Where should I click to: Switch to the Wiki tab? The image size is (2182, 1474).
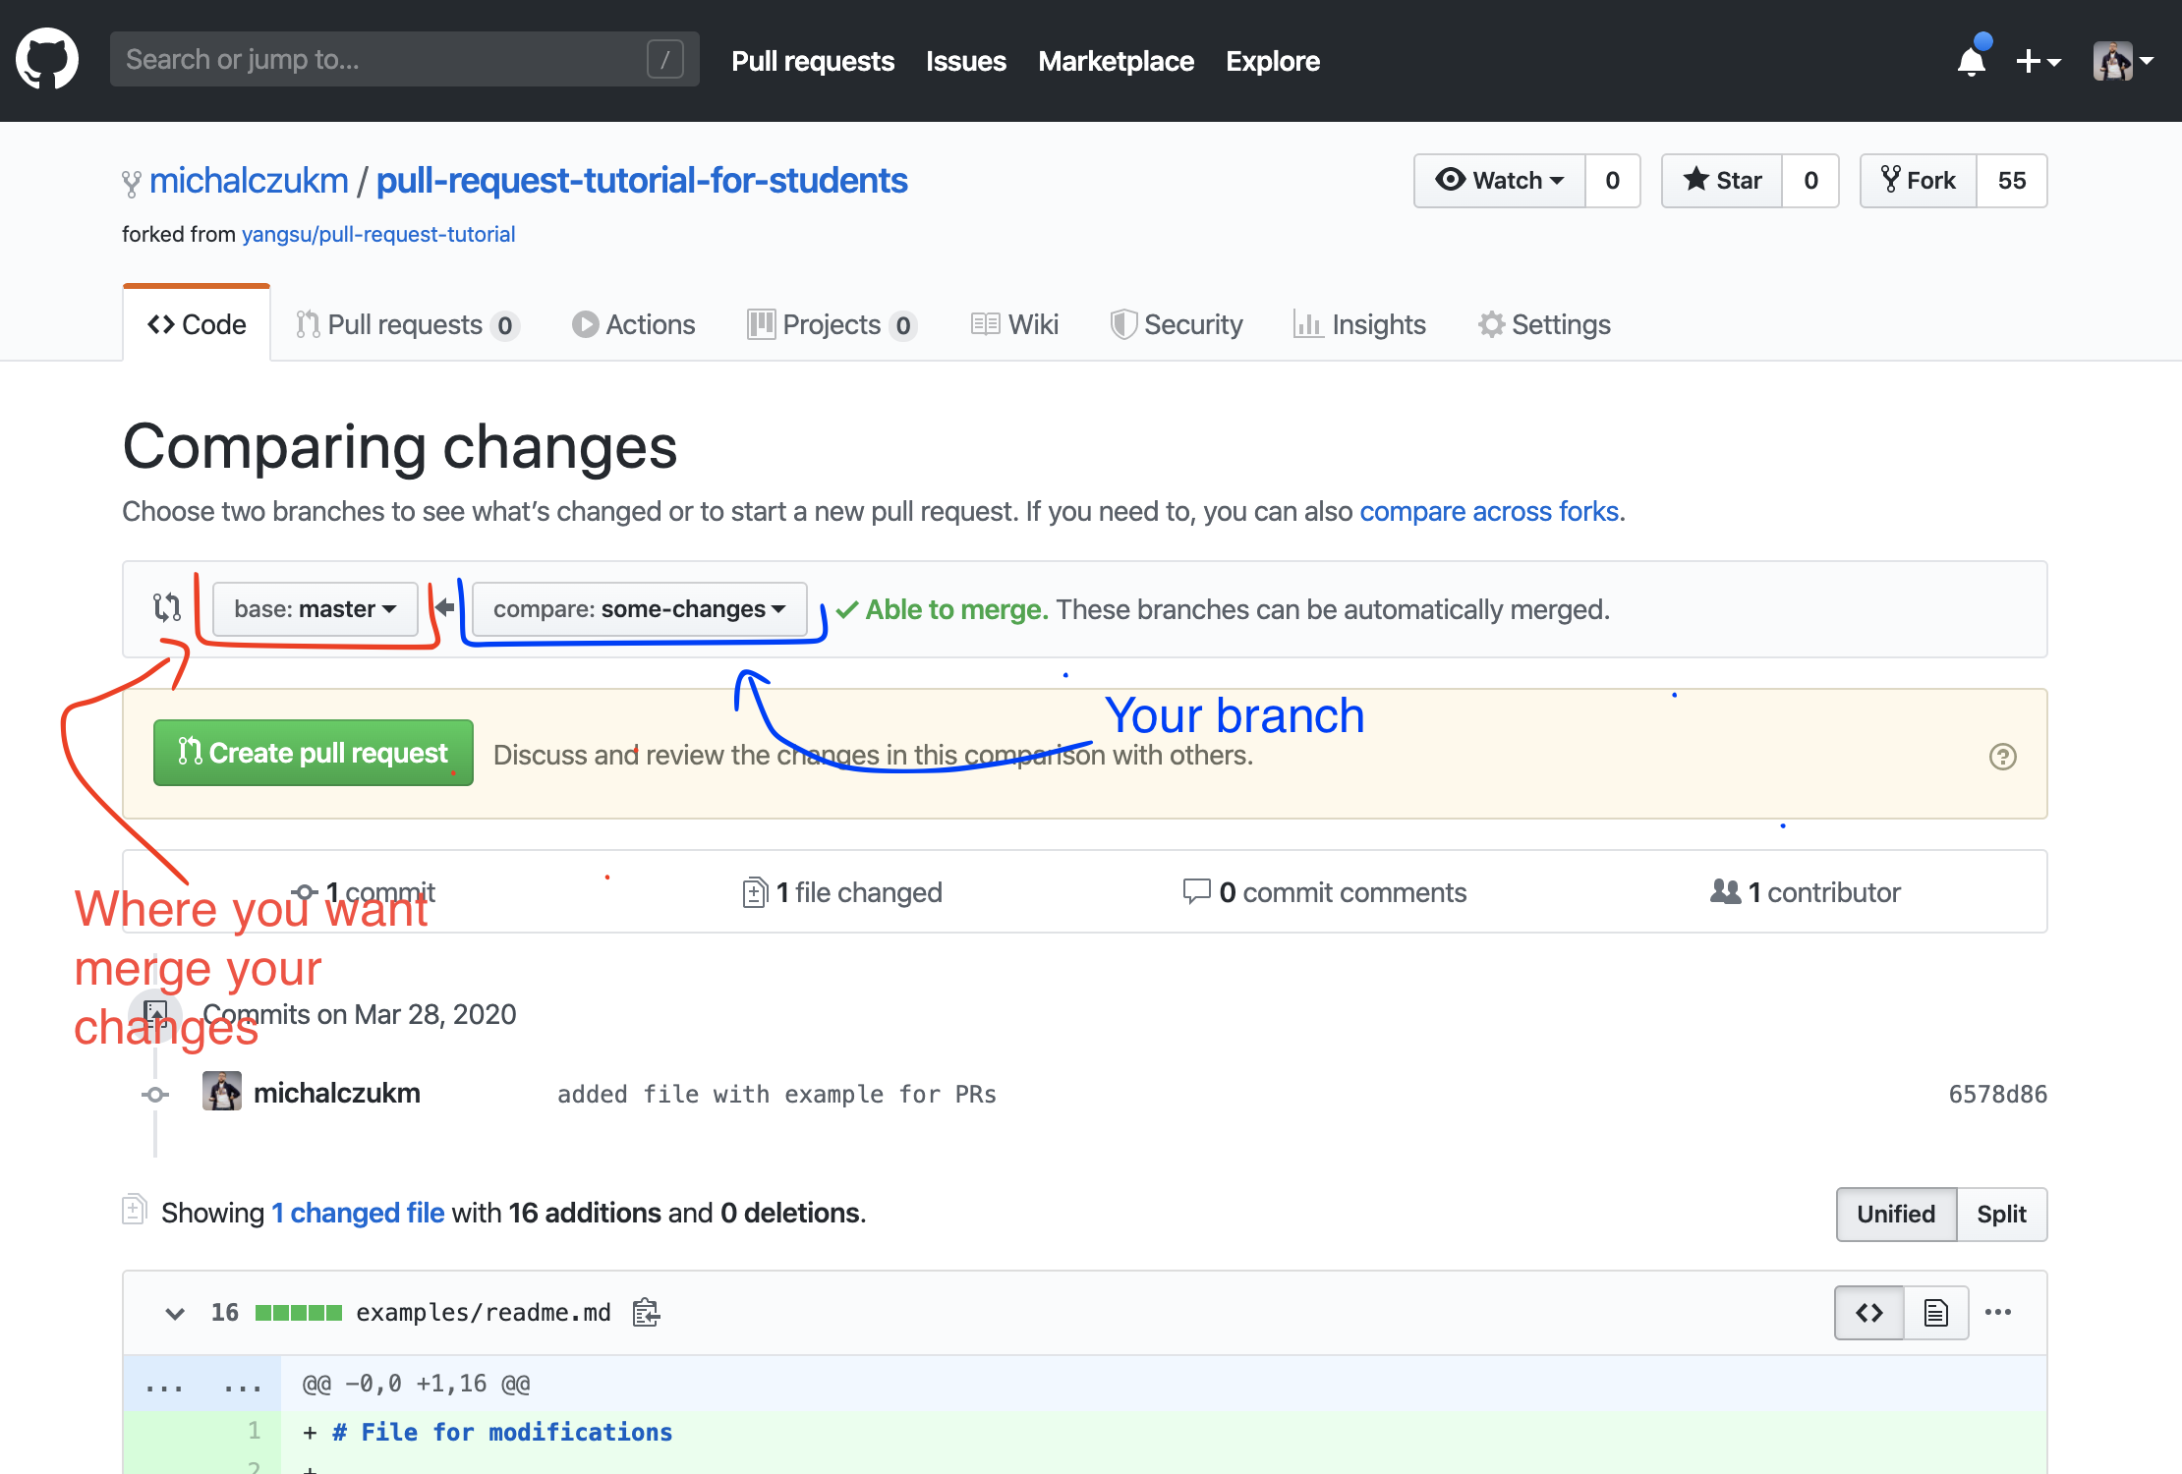click(1014, 324)
